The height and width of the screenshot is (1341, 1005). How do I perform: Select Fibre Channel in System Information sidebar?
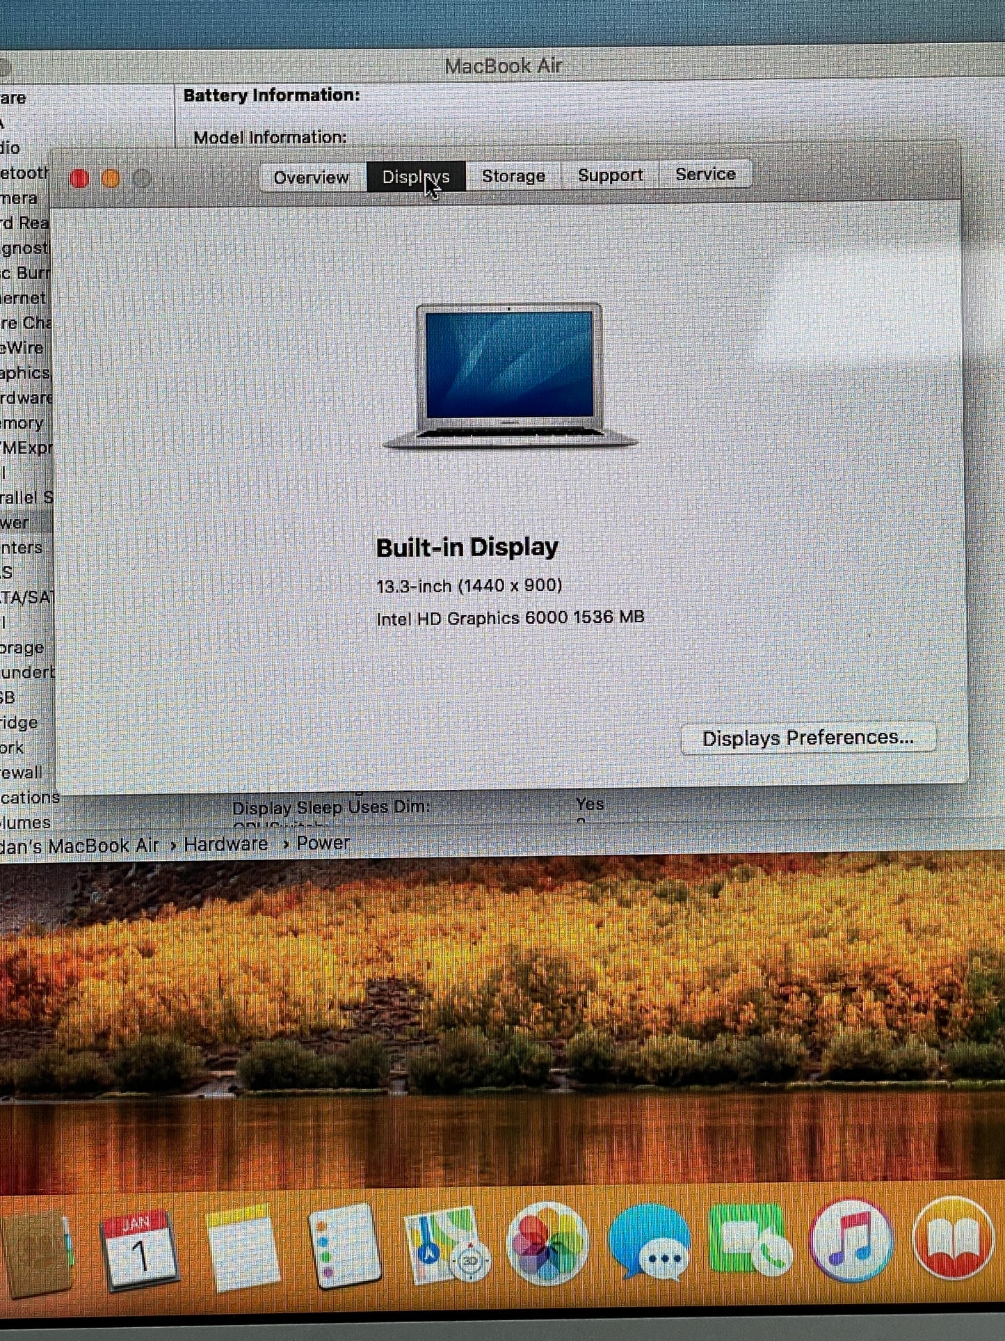click(26, 323)
